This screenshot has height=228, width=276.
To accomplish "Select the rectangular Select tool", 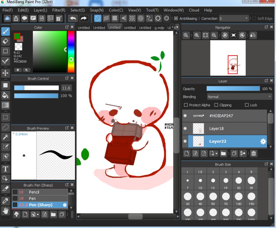I will coord(5,117).
